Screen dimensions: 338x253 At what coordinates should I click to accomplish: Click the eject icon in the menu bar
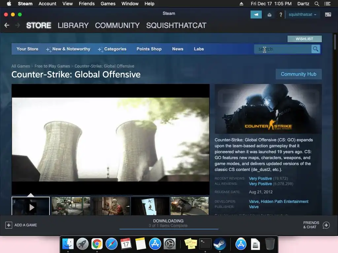(241, 4)
